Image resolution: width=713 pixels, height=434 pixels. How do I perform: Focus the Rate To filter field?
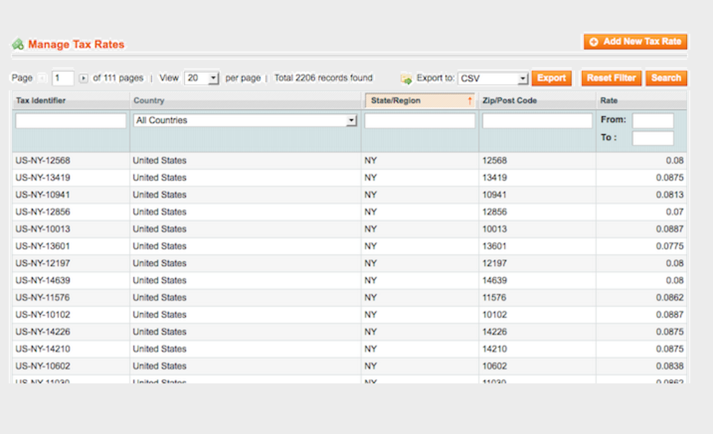[653, 138]
